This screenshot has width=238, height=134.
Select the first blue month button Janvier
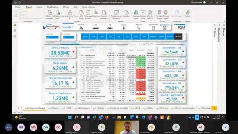pyautogui.click(x=85, y=36)
